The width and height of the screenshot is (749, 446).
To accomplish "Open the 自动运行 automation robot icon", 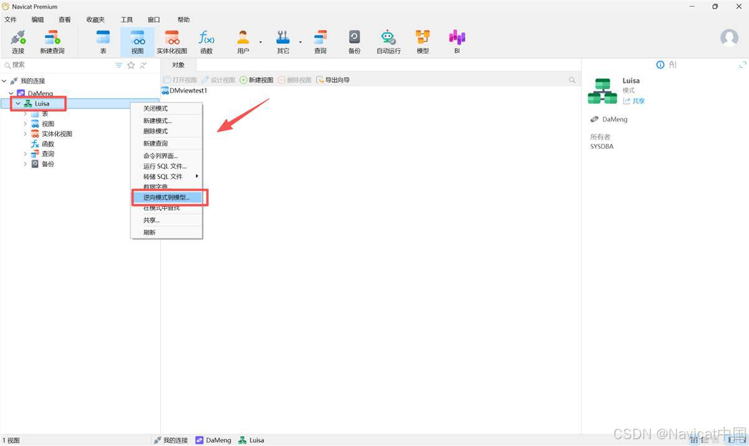I will pos(389,41).
